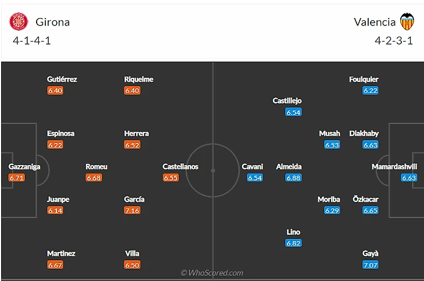The width and height of the screenshot is (424, 281).
Task: Click Gazzaniga's 6.71 rating badge
Action: coord(17,178)
